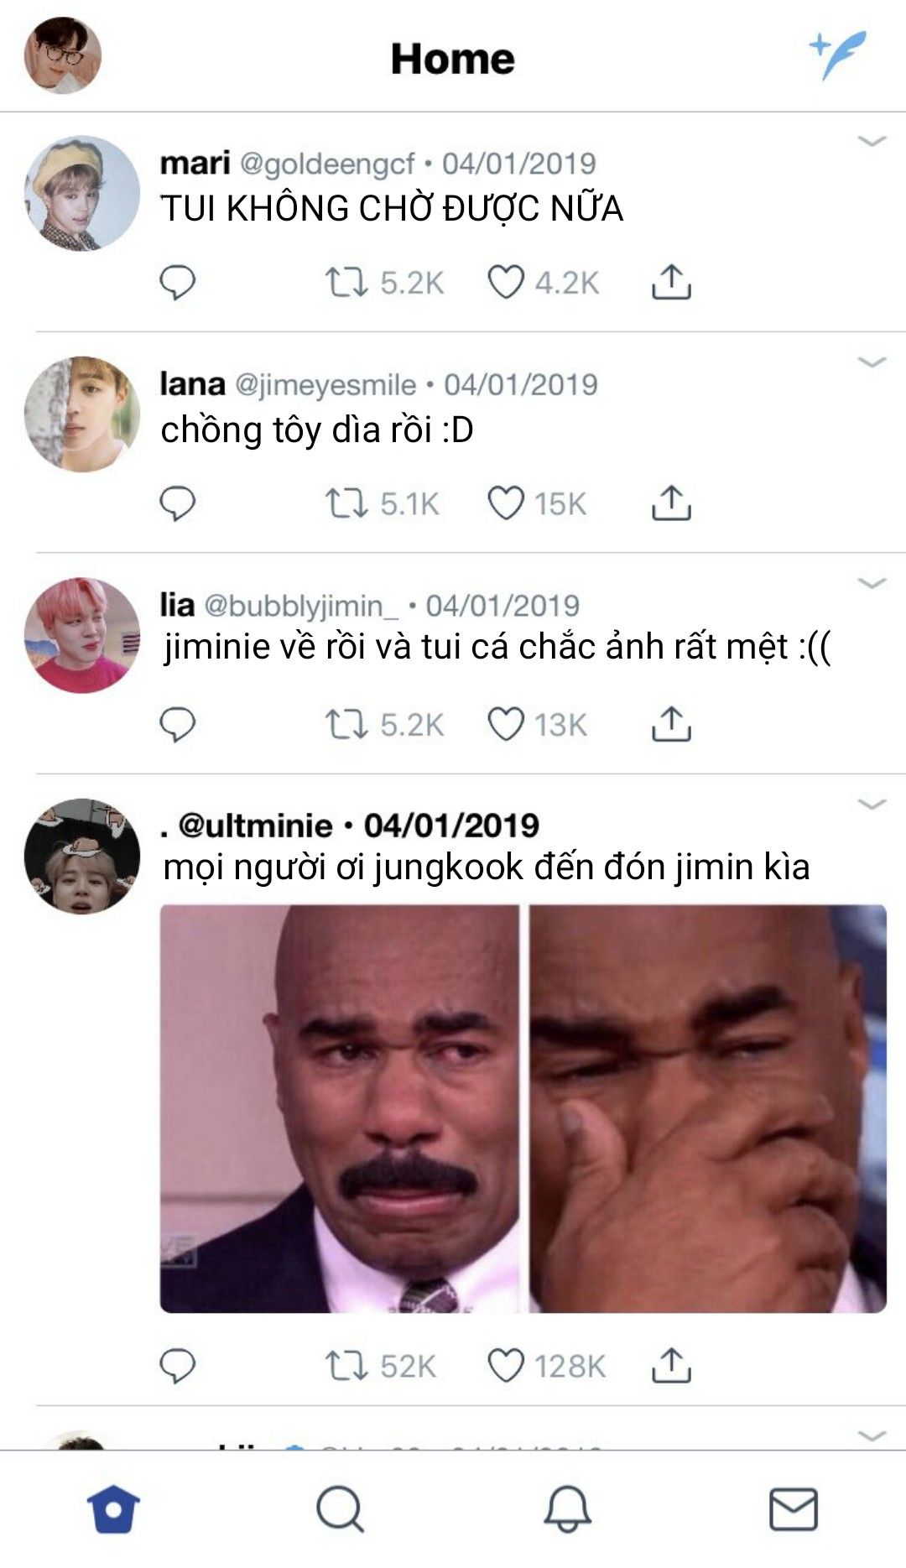The width and height of the screenshot is (906, 1568).
Task: Open the chevron menu on lana's tweet
Action: 872,362
